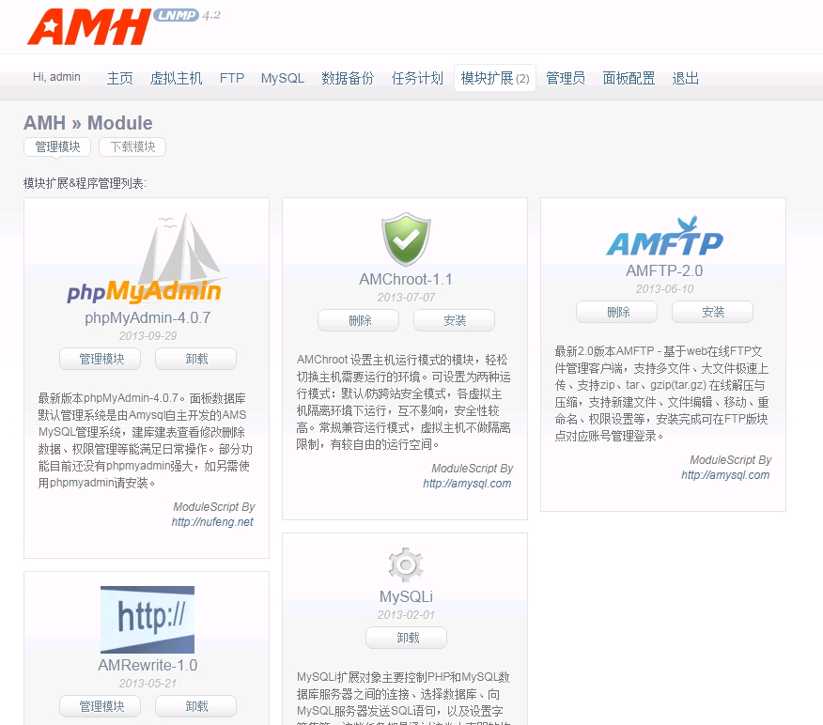
Task: Click the phpMyAdmin-4.0.7 title
Action: pos(148,318)
